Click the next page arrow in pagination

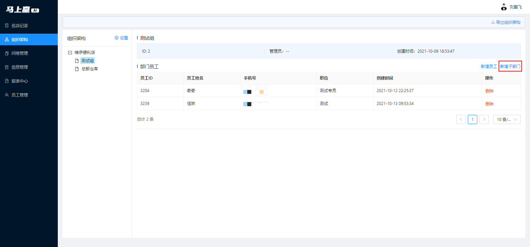pos(484,119)
